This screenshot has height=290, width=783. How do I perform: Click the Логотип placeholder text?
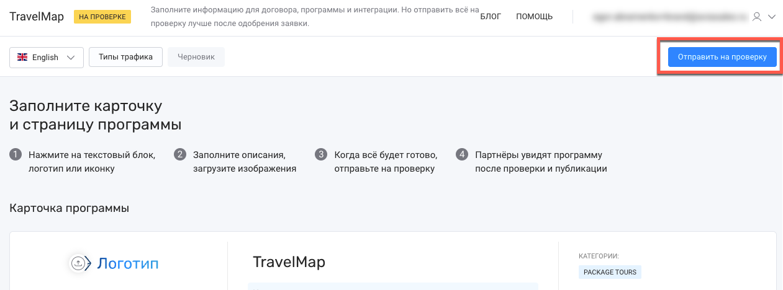coord(128,264)
